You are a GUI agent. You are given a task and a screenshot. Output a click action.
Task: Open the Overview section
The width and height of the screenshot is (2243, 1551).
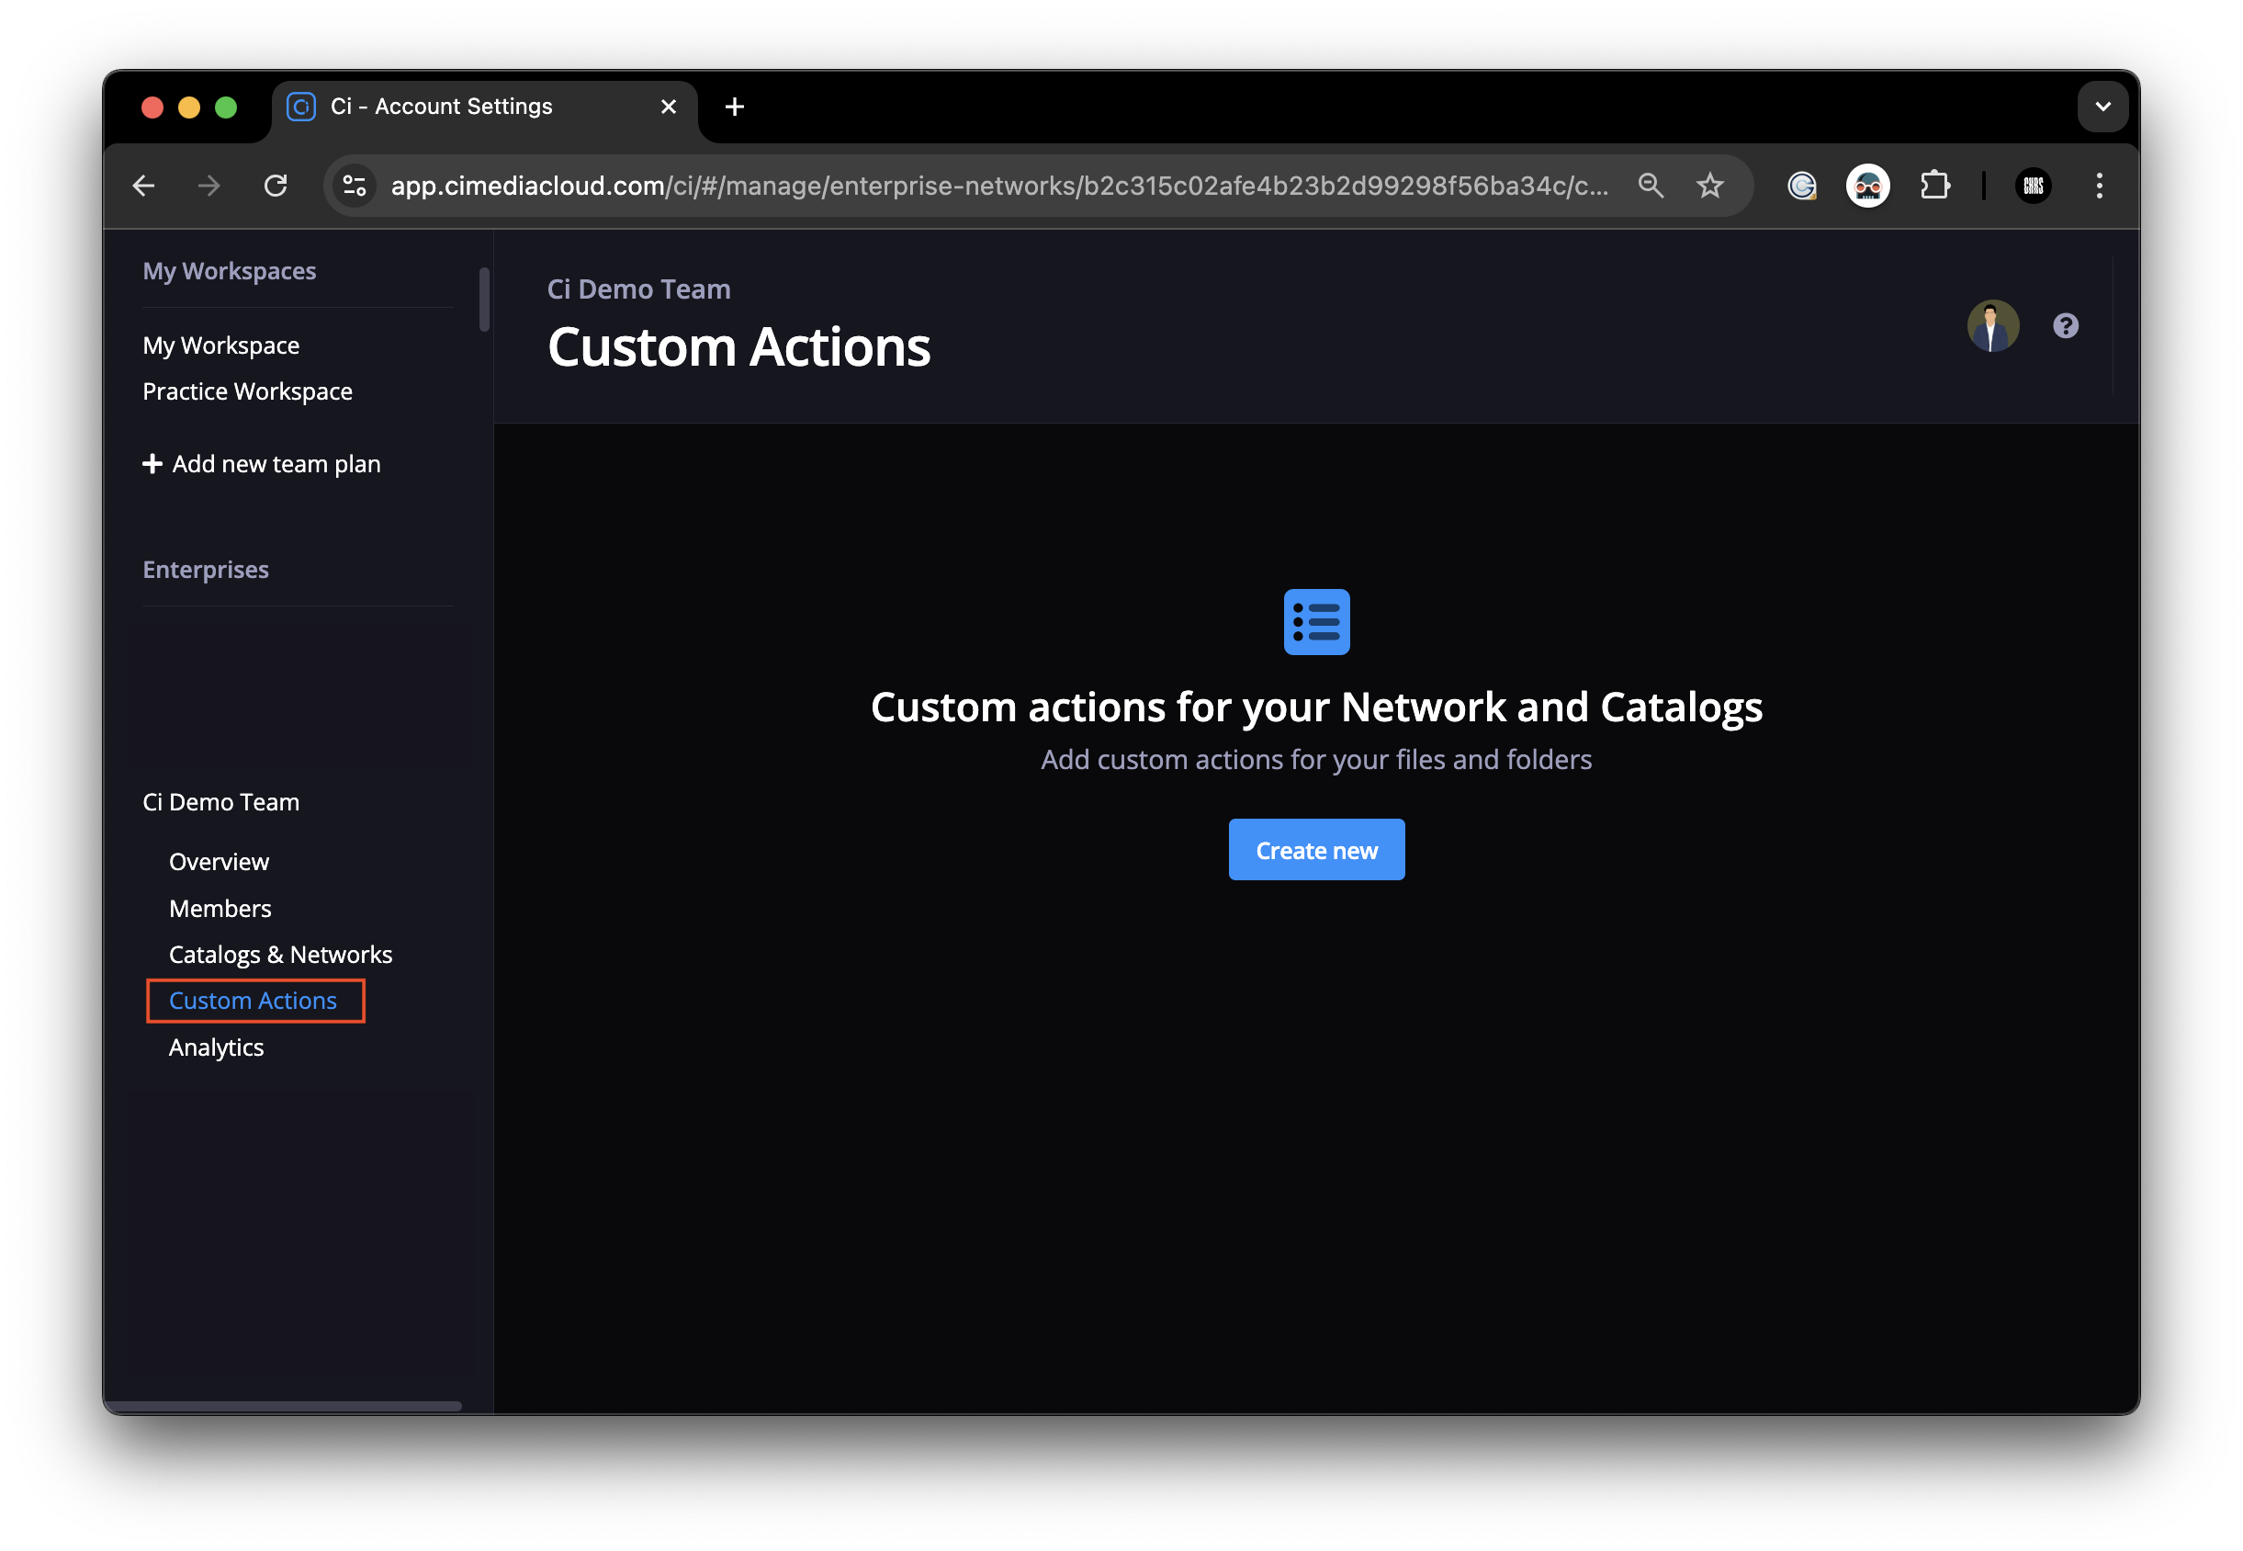pos(219,862)
